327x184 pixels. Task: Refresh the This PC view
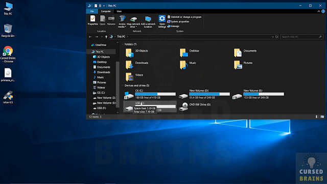[x=276, y=37]
